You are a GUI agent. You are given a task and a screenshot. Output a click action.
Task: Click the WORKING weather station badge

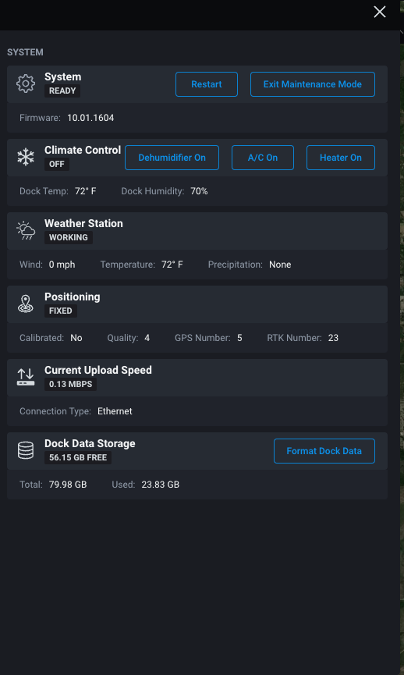[69, 238]
